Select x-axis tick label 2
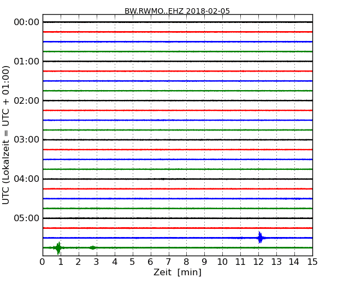The width and height of the screenshot is (355, 284). 78,262
